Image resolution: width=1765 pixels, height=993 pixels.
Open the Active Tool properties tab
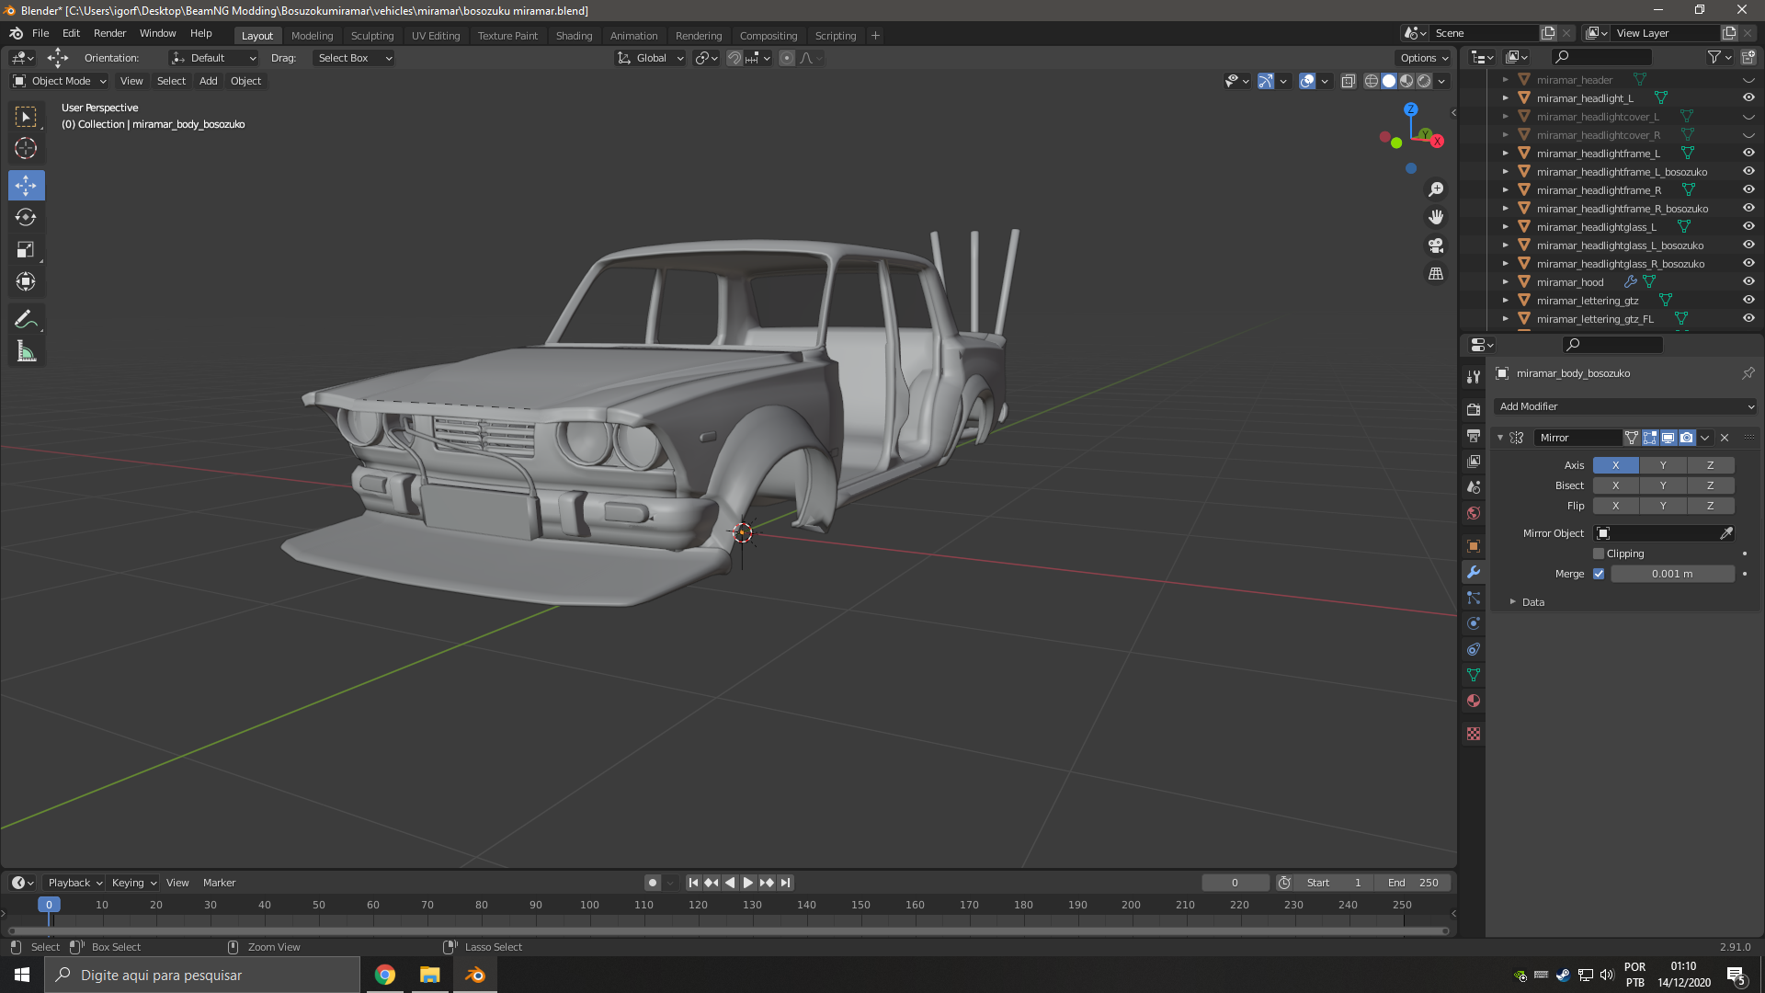1474,377
